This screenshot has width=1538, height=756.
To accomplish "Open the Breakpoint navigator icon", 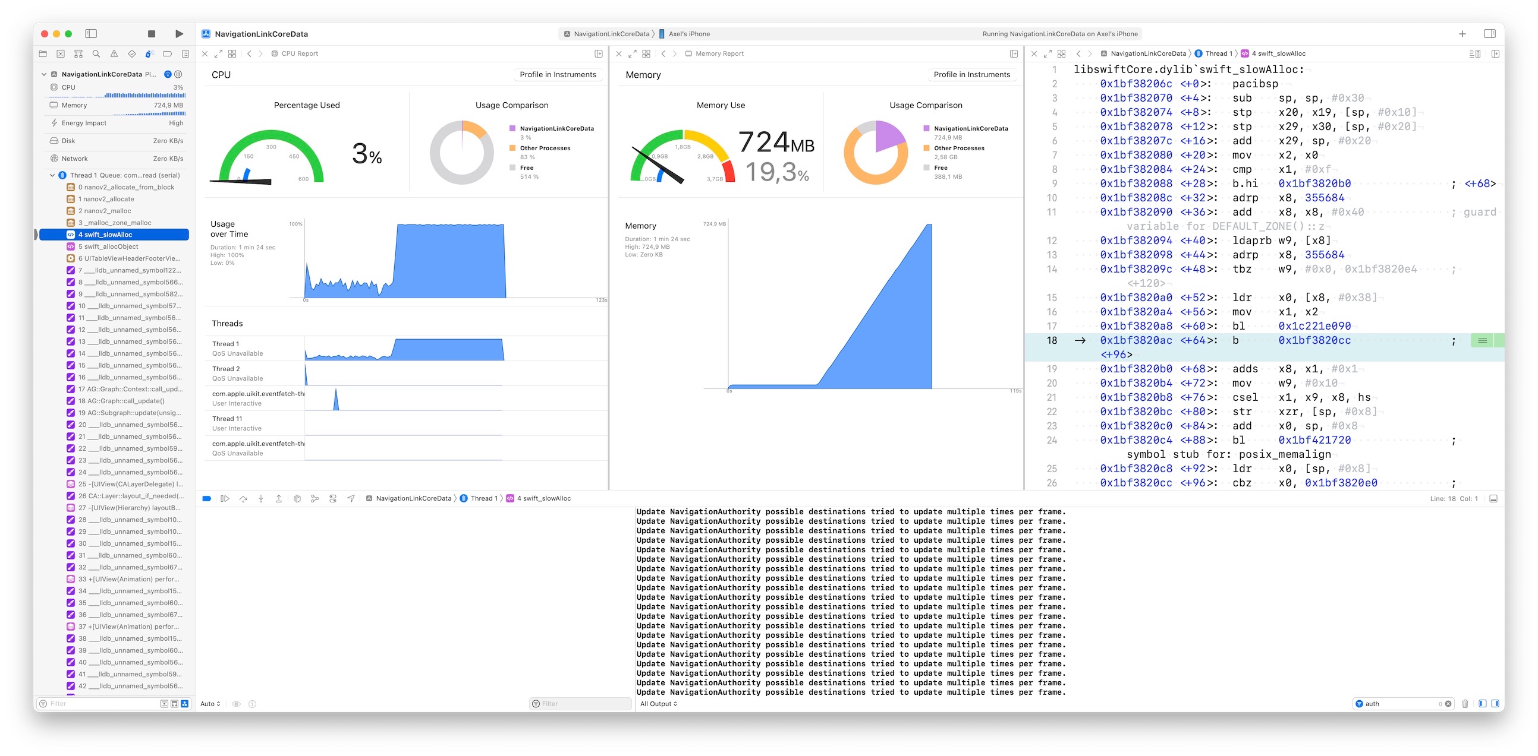I will pyautogui.click(x=167, y=53).
